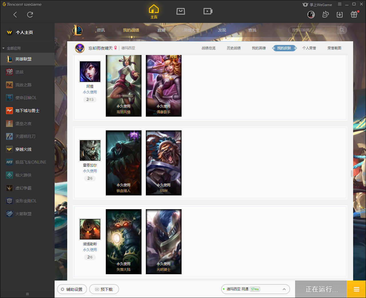Open 掌上WeGame mobile link
This screenshot has height=298, width=366.
(x=317, y=5)
